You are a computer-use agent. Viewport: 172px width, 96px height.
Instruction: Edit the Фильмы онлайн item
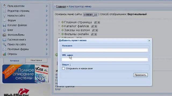pos(92,34)
